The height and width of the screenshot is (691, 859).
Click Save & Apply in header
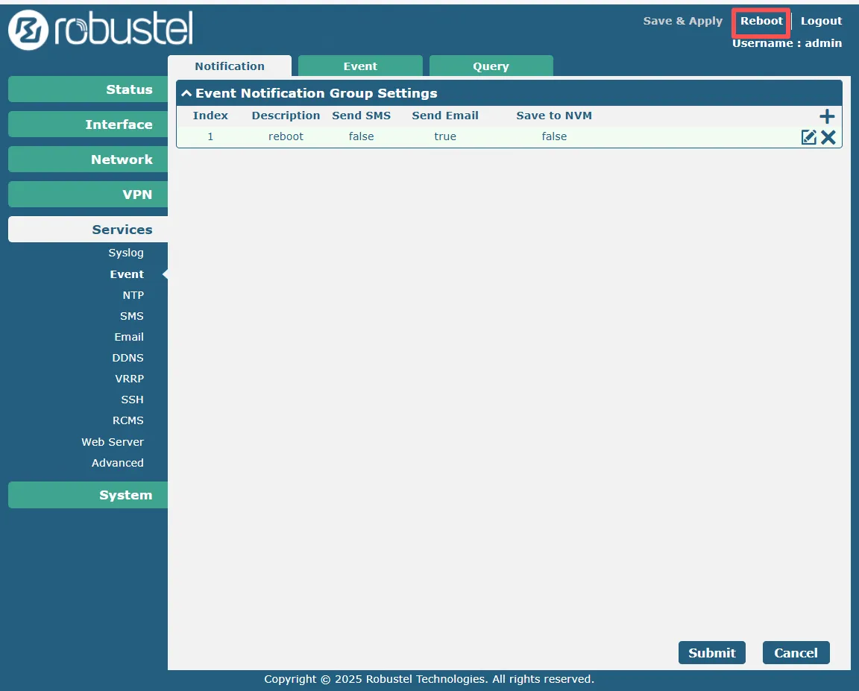pos(682,21)
